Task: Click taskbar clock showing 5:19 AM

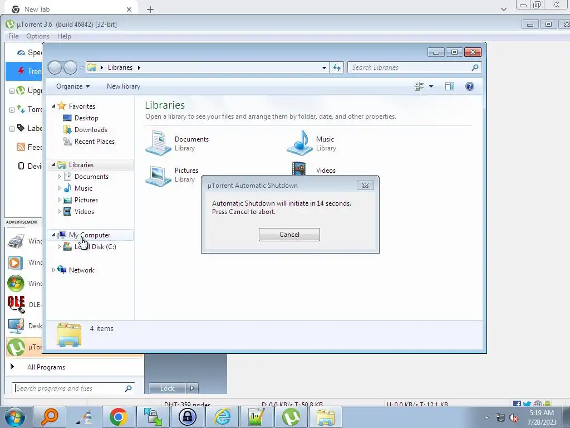Action: (542, 417)
